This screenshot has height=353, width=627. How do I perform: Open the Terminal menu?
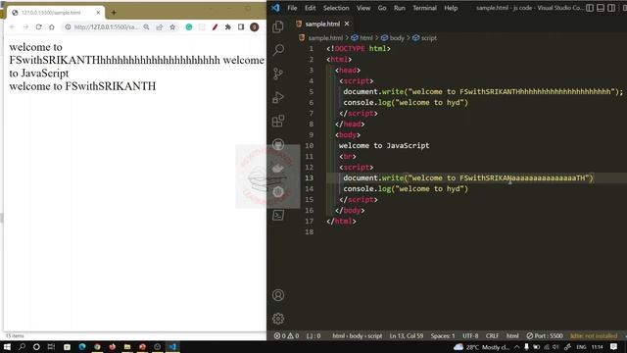coord(424,8)
